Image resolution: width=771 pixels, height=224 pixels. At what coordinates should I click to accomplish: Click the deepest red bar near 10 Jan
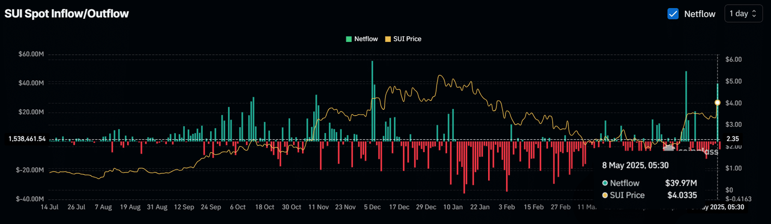[465, 167]
